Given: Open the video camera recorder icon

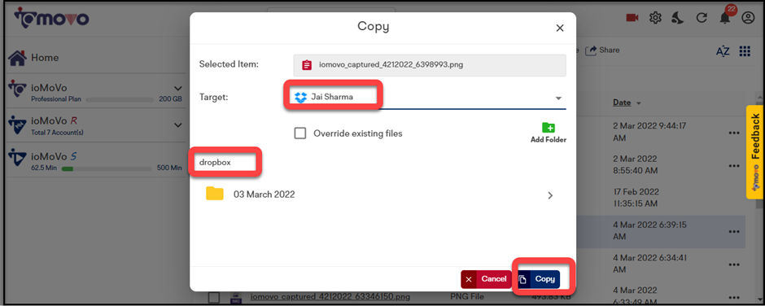Looking at the screenshot, I should click(632, 18).
